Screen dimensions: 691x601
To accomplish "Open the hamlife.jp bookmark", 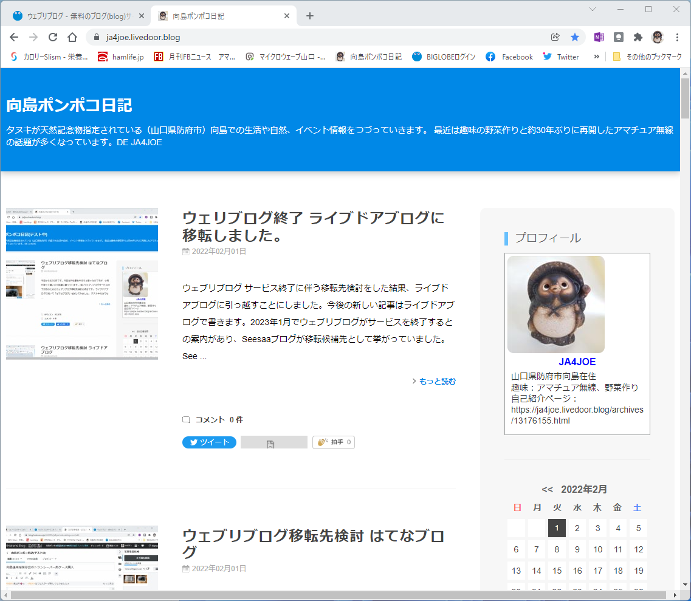I will [x=121, y=57].
